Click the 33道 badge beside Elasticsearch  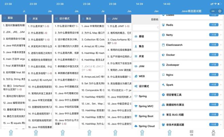point(213,45)
